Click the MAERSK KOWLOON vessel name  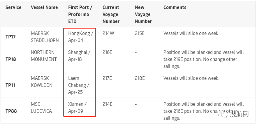(42, 82)
